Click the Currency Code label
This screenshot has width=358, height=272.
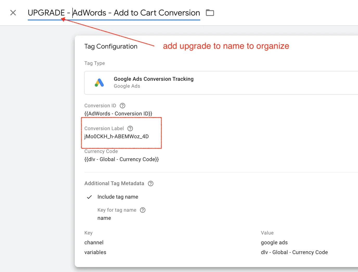[x=101, y=151]
